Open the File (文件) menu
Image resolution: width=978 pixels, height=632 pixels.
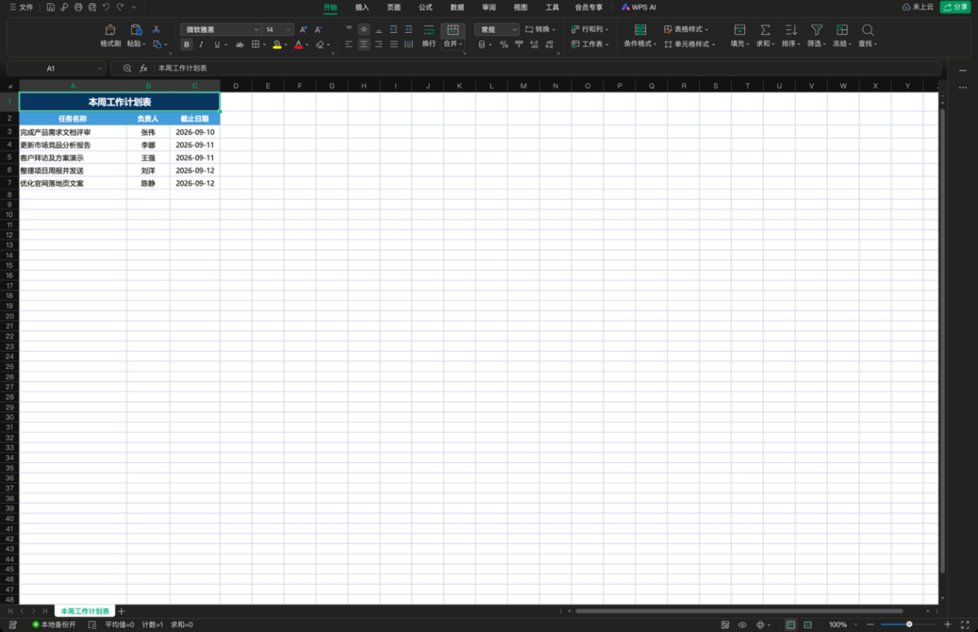pyautogui.click(x=21, y=7)
